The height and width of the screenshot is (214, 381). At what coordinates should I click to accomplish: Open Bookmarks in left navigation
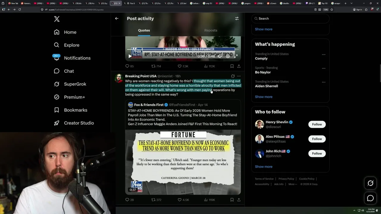click(x=71, y=110)
